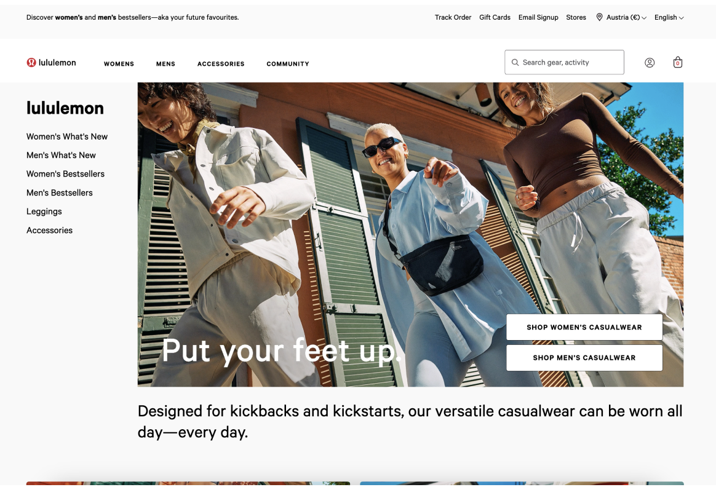Viewport: 716px width, 487px height.
Task: Open the account profile icon
Action: pyautogui.click(x=650, y=63)
